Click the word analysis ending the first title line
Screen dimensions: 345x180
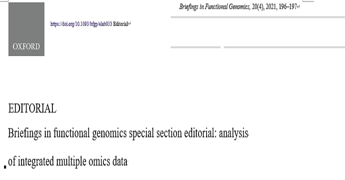click(233, 133)
